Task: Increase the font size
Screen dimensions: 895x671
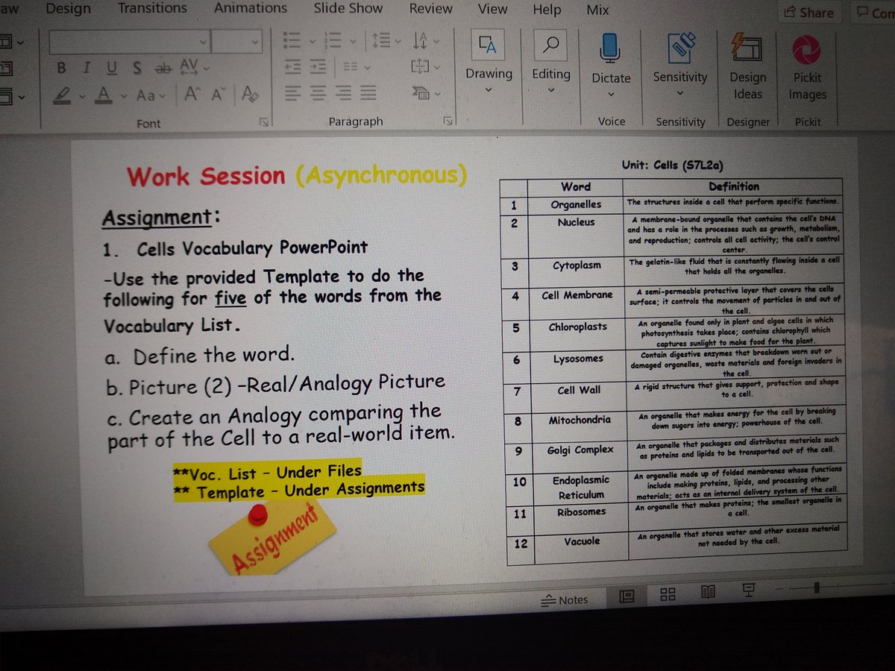Action: click(x=191, y=94)
